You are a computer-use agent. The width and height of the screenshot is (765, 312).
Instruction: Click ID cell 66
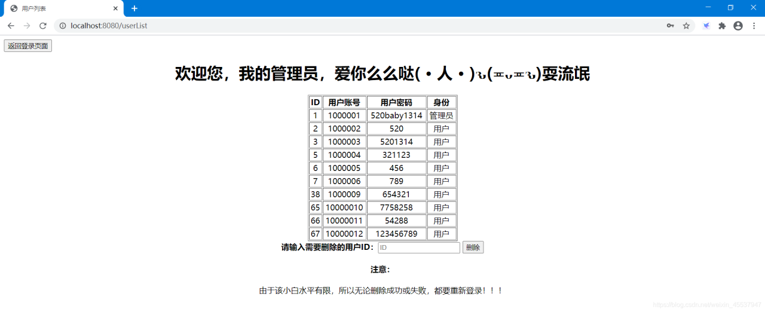point(316,221)
